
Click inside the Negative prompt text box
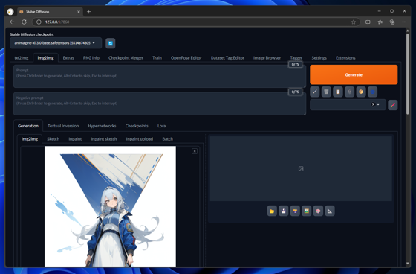click(160, 103)
